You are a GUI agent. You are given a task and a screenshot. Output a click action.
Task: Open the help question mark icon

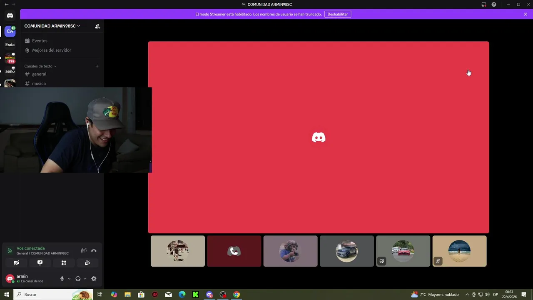tap(494, 5)
